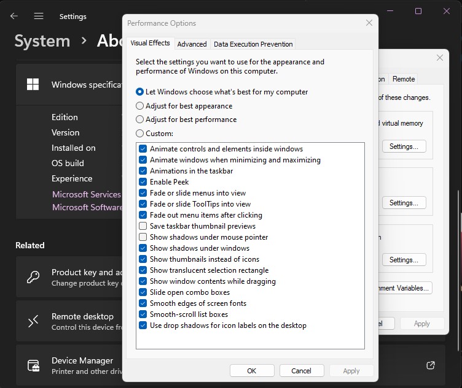The width and height of the screenshot is (462, 388).
Task: Disable Animations in the taskbar
Action: [143, 171]
